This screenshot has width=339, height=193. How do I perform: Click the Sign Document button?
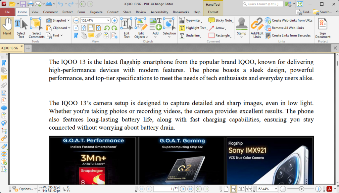tap(322, 28)
